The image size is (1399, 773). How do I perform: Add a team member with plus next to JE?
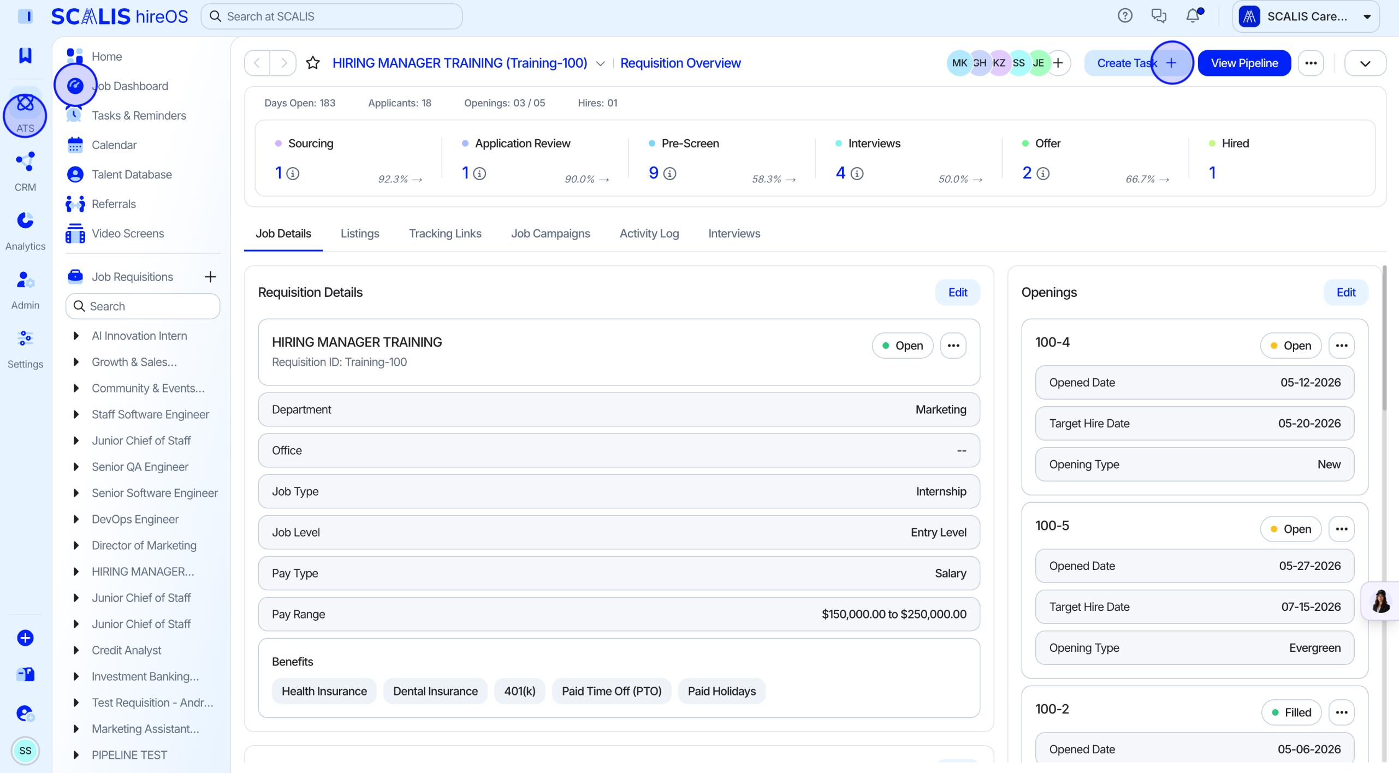point(1058,63)
